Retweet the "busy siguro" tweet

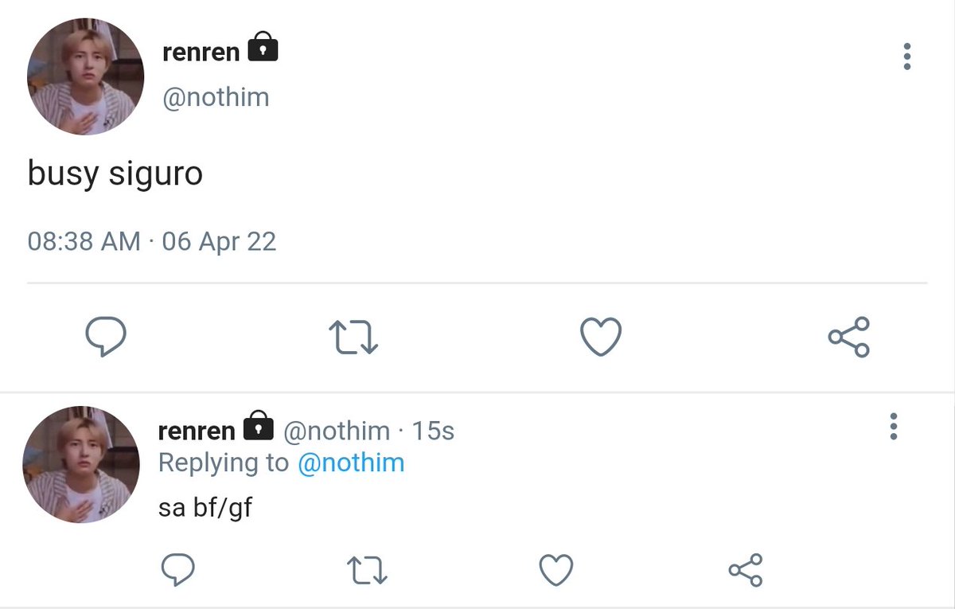click(353, 338)
